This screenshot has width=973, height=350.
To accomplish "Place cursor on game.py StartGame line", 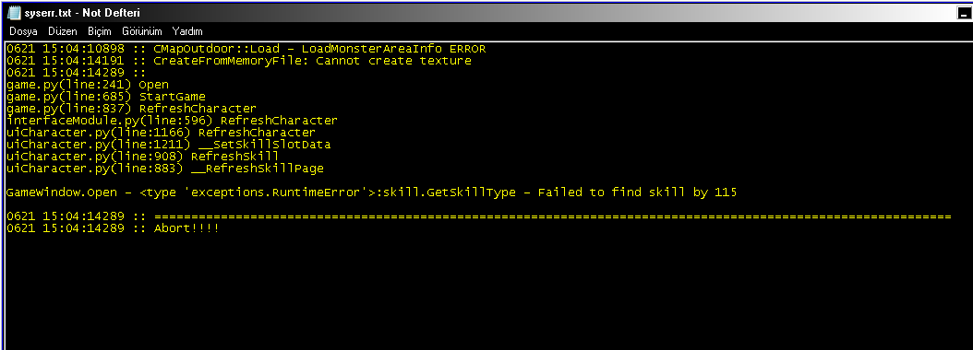I will point(105,97).
